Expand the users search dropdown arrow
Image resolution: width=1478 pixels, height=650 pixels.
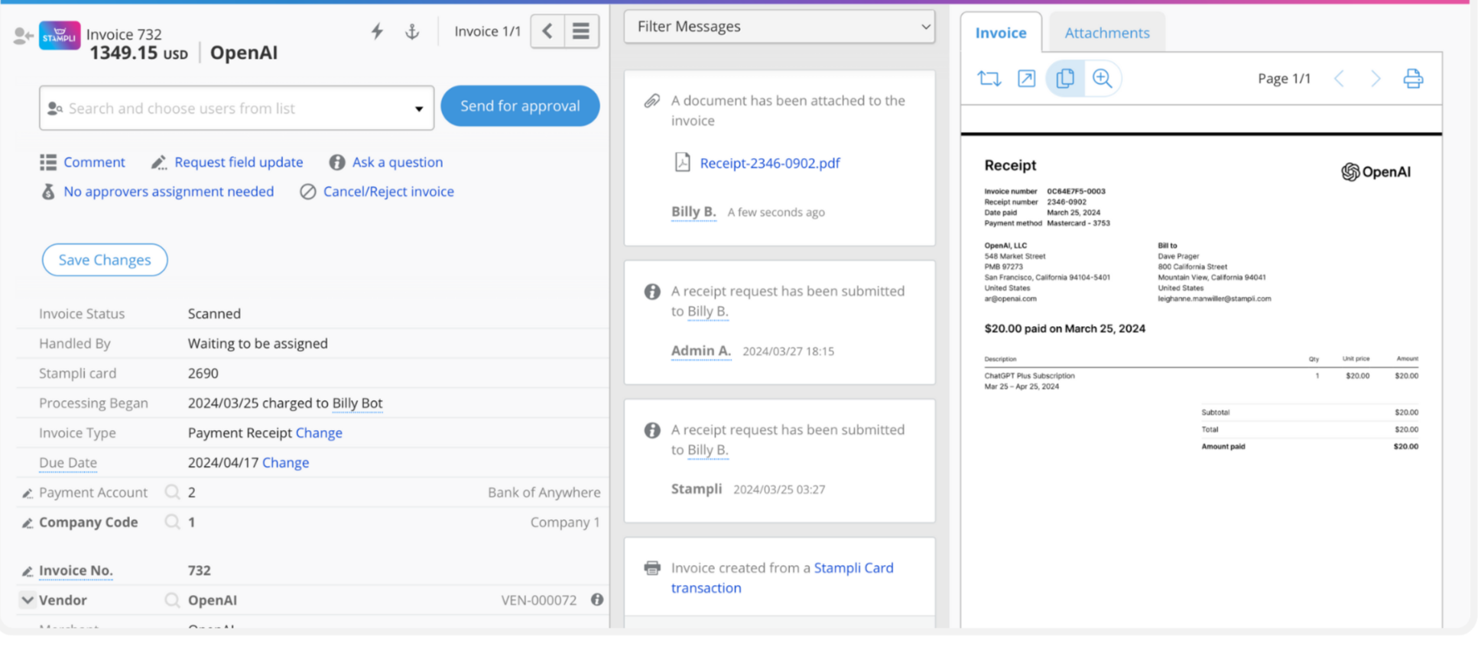click(418, 108)
